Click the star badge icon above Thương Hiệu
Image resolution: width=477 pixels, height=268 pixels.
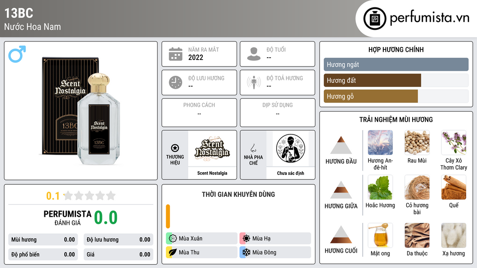pos(175,148)
